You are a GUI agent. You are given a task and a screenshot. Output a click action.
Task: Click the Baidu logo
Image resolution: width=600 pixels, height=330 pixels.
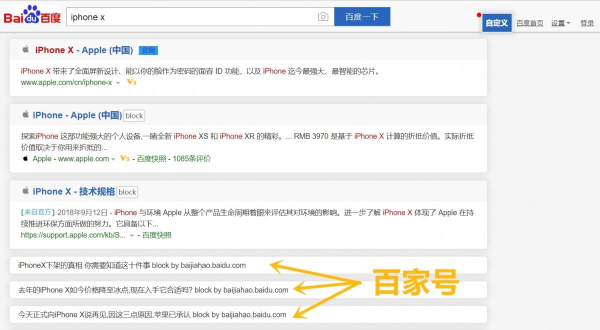click(x=33, y=15)
